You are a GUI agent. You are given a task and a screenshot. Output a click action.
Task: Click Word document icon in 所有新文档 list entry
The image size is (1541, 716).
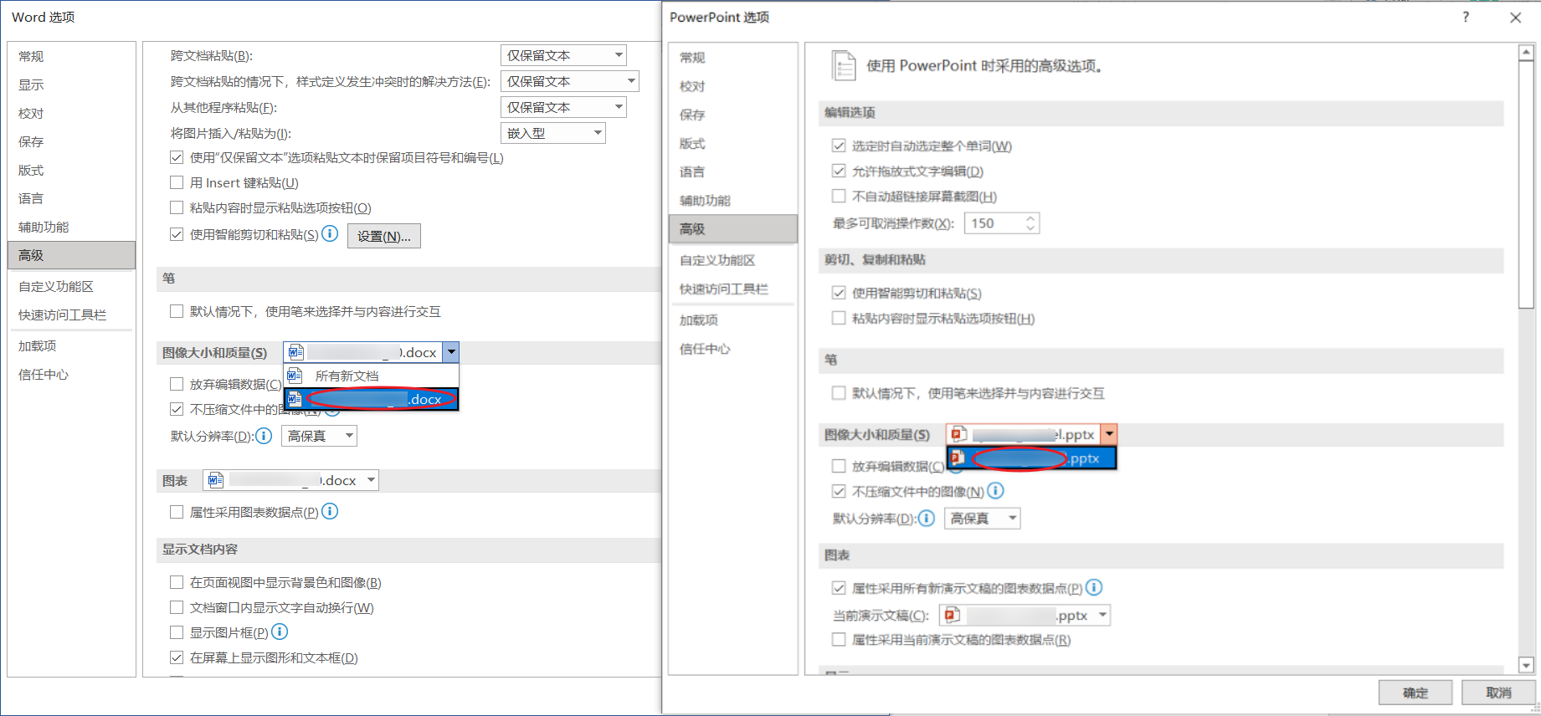point(295,376)
